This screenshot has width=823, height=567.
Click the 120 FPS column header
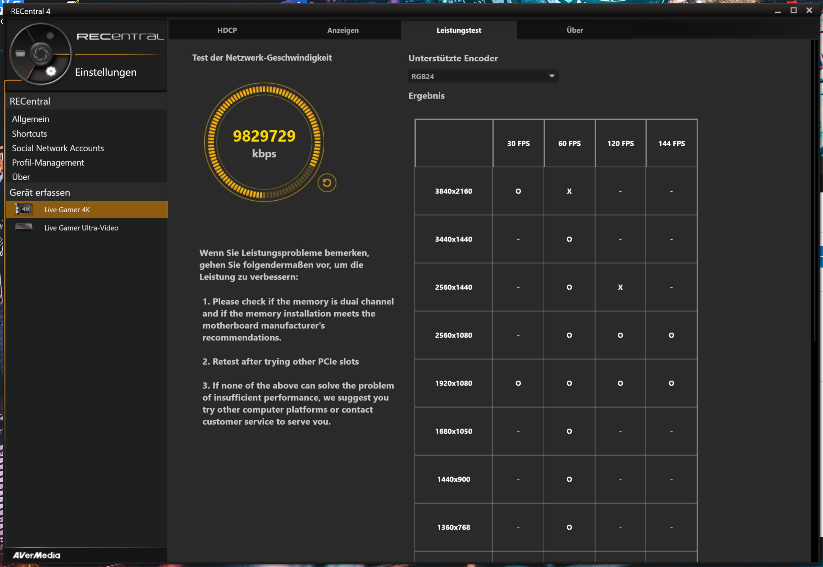[621, 143]
